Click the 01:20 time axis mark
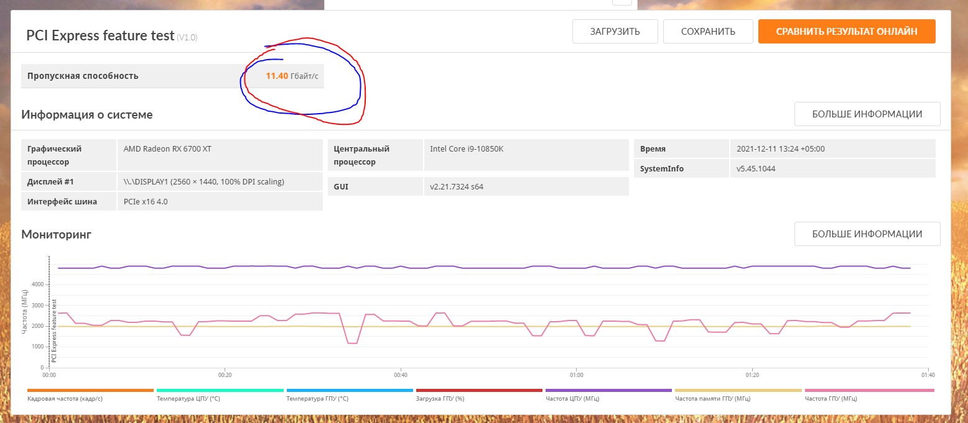Image resolution: width=968 pixels, height=423 pixels. pos(752,375)
